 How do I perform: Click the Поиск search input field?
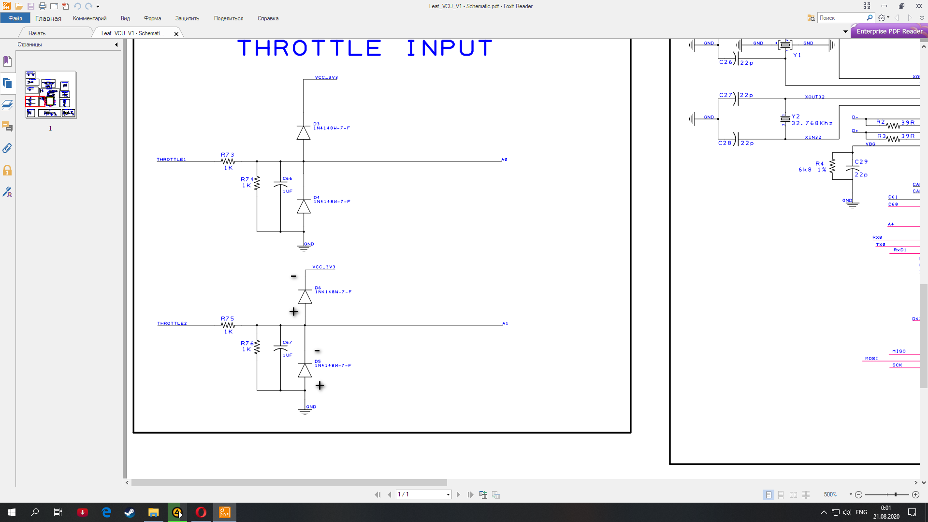[x=841, y=18]
